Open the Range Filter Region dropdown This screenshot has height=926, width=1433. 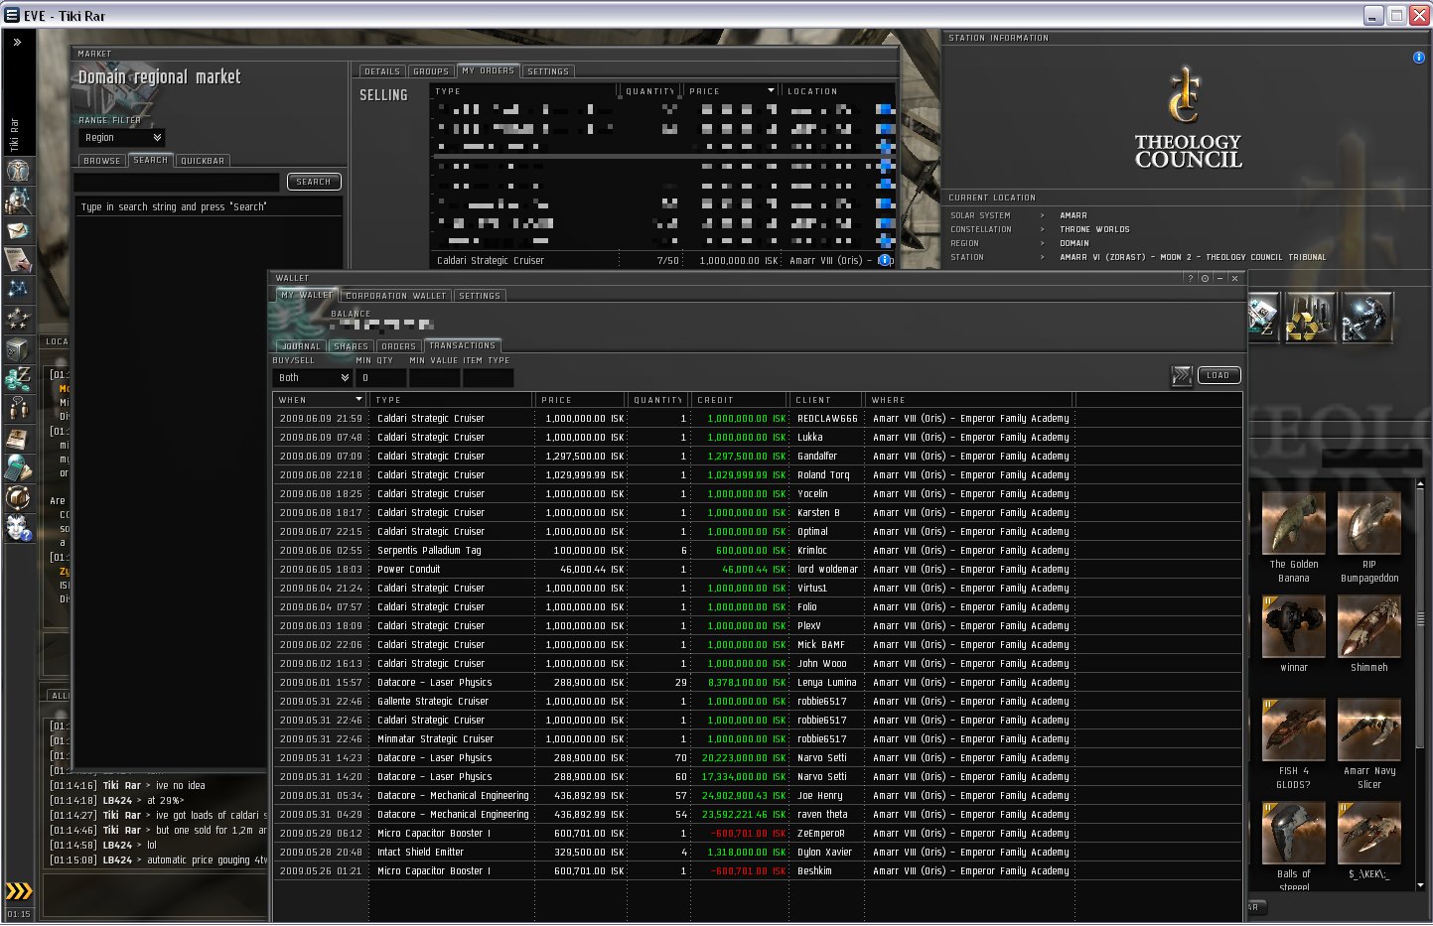tap(121, 138)
